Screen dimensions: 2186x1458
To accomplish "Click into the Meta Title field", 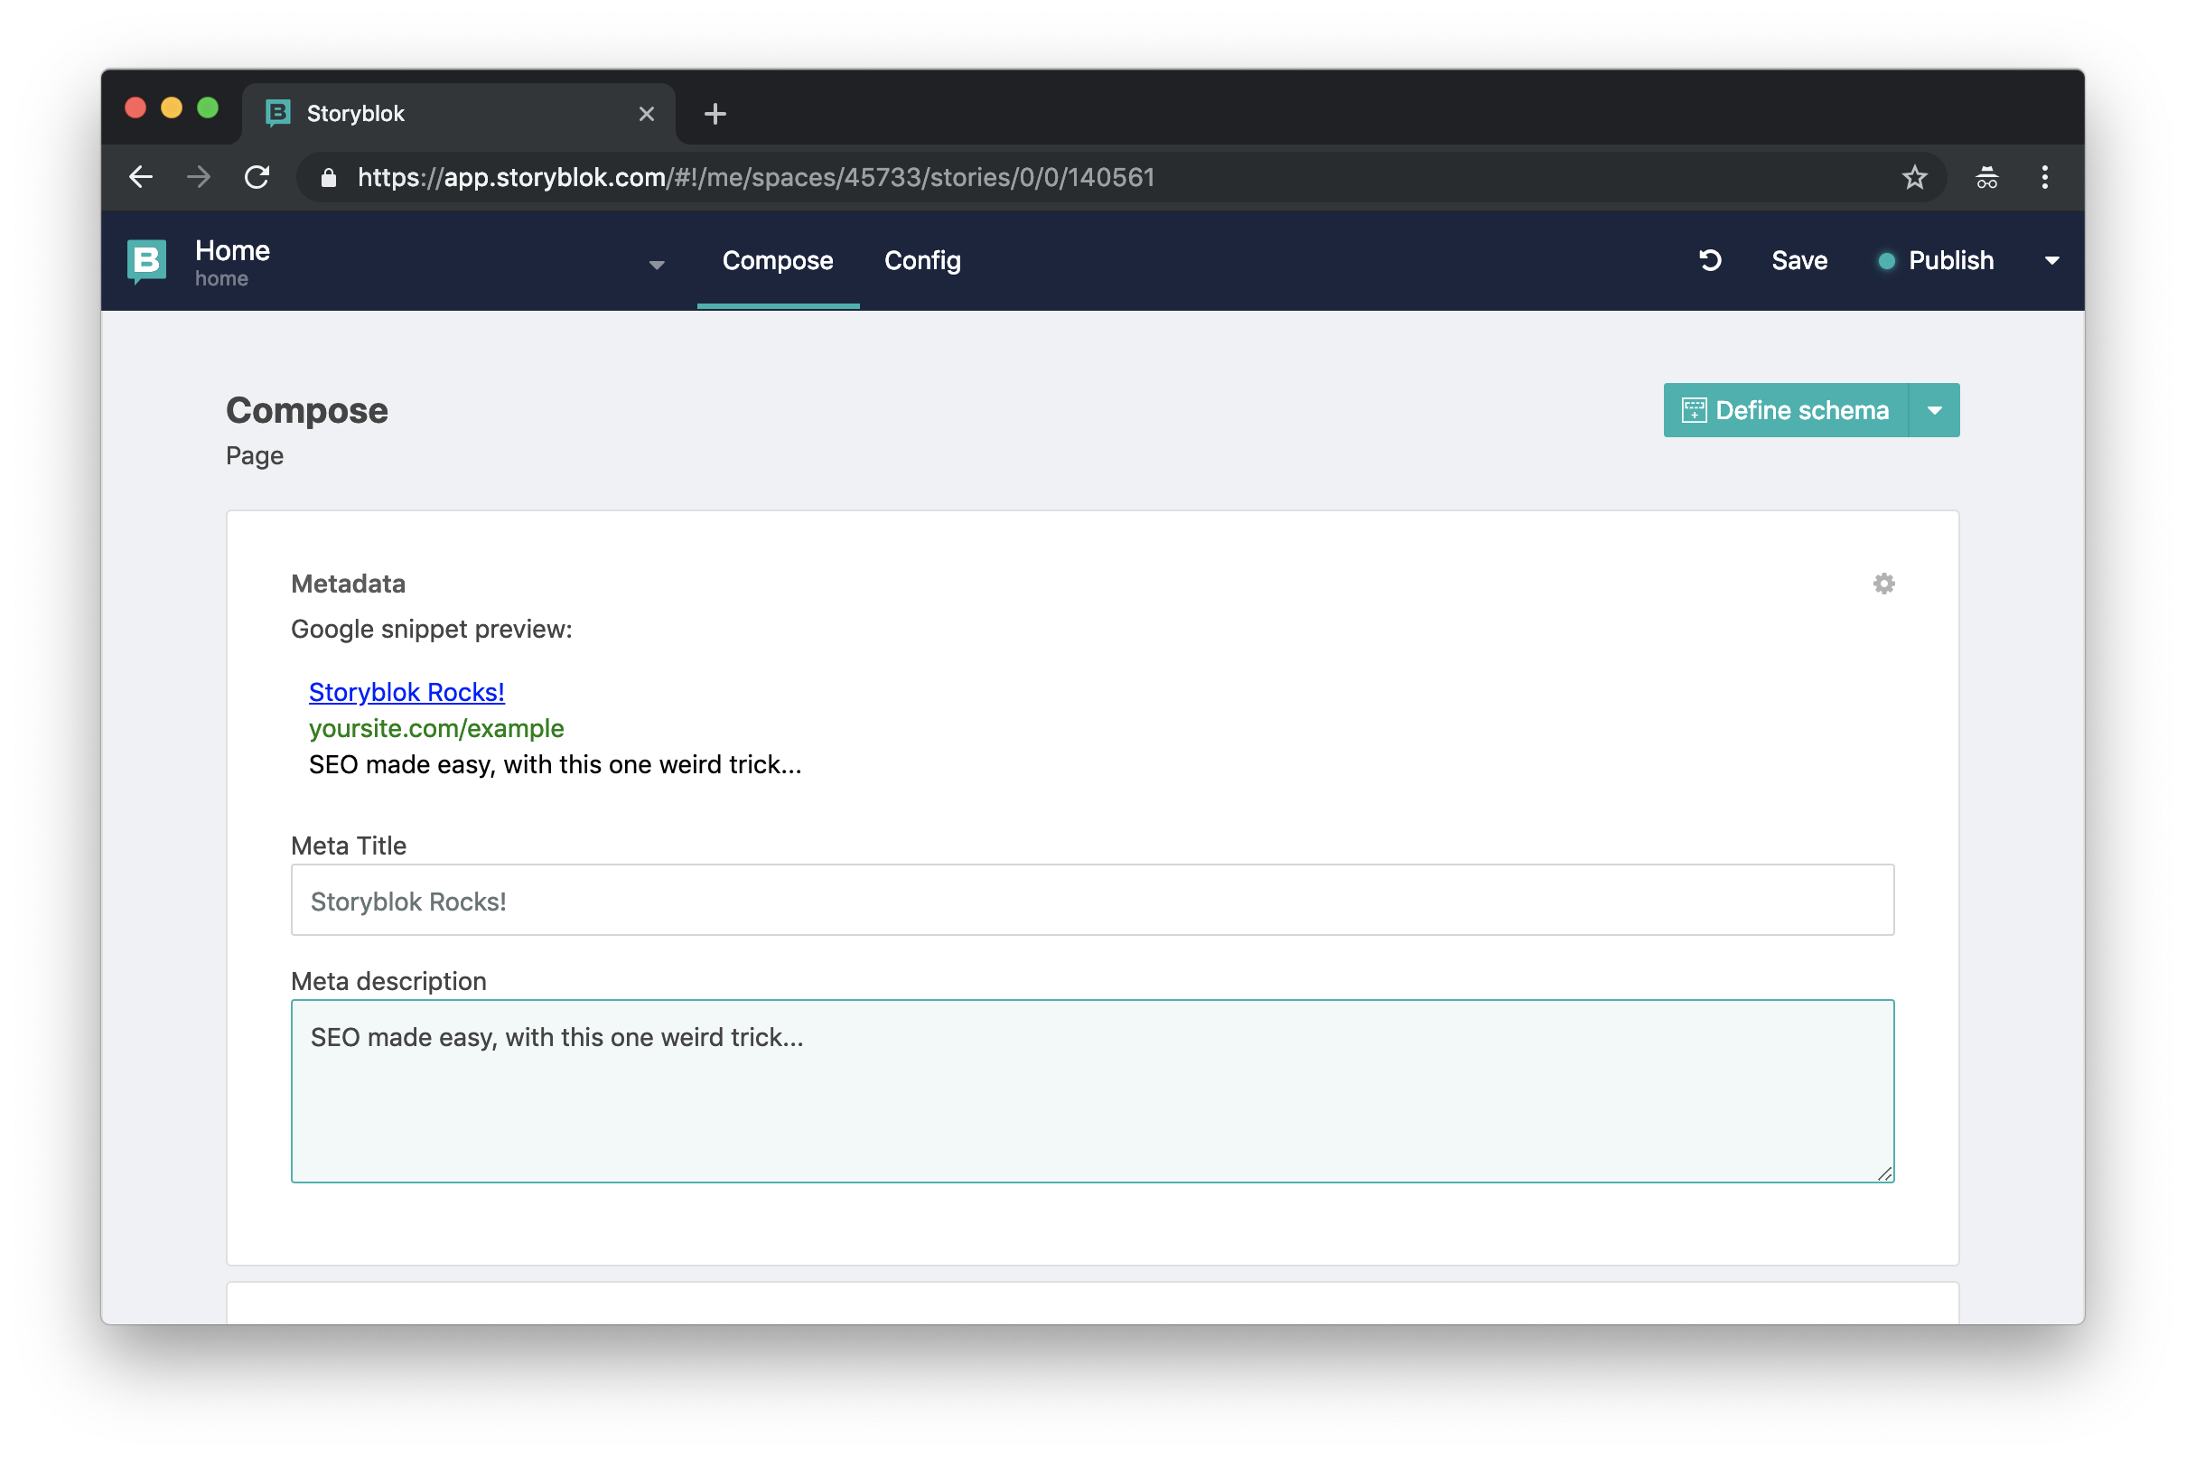I will click(x=1091, y=900).
